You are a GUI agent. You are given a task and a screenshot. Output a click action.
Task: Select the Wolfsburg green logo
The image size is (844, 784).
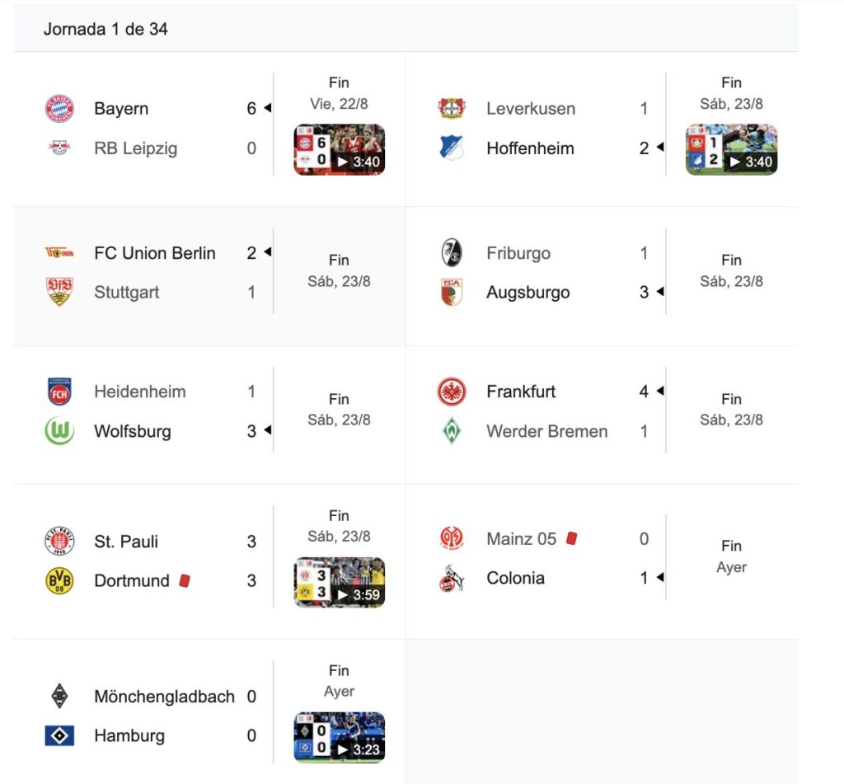coord(59,431)
